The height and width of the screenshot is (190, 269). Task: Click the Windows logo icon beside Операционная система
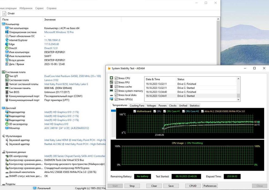coord(7,32)
